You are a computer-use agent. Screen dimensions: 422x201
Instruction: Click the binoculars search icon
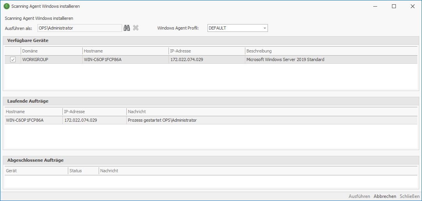(127, 28)
